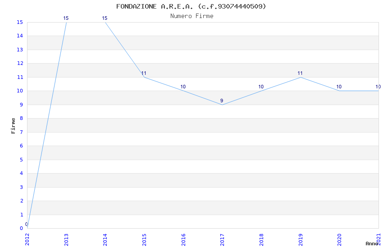Viewport: 383px width, 248px height.
Task: Click the y-axis tick value 14
Action: coord(20,36)
